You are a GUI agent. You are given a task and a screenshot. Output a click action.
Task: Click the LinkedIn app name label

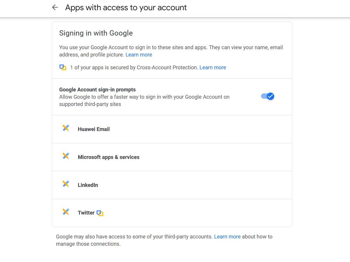88,185
